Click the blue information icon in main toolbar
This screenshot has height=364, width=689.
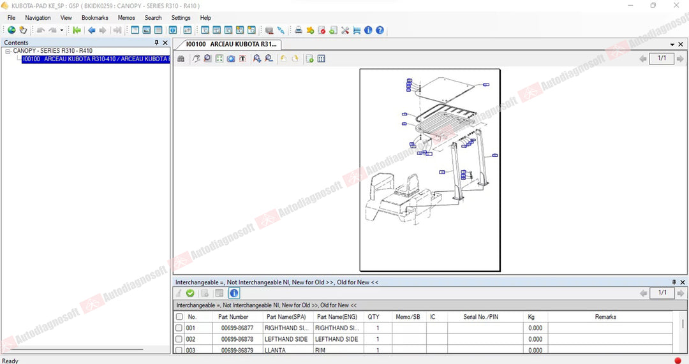(368, 30)
